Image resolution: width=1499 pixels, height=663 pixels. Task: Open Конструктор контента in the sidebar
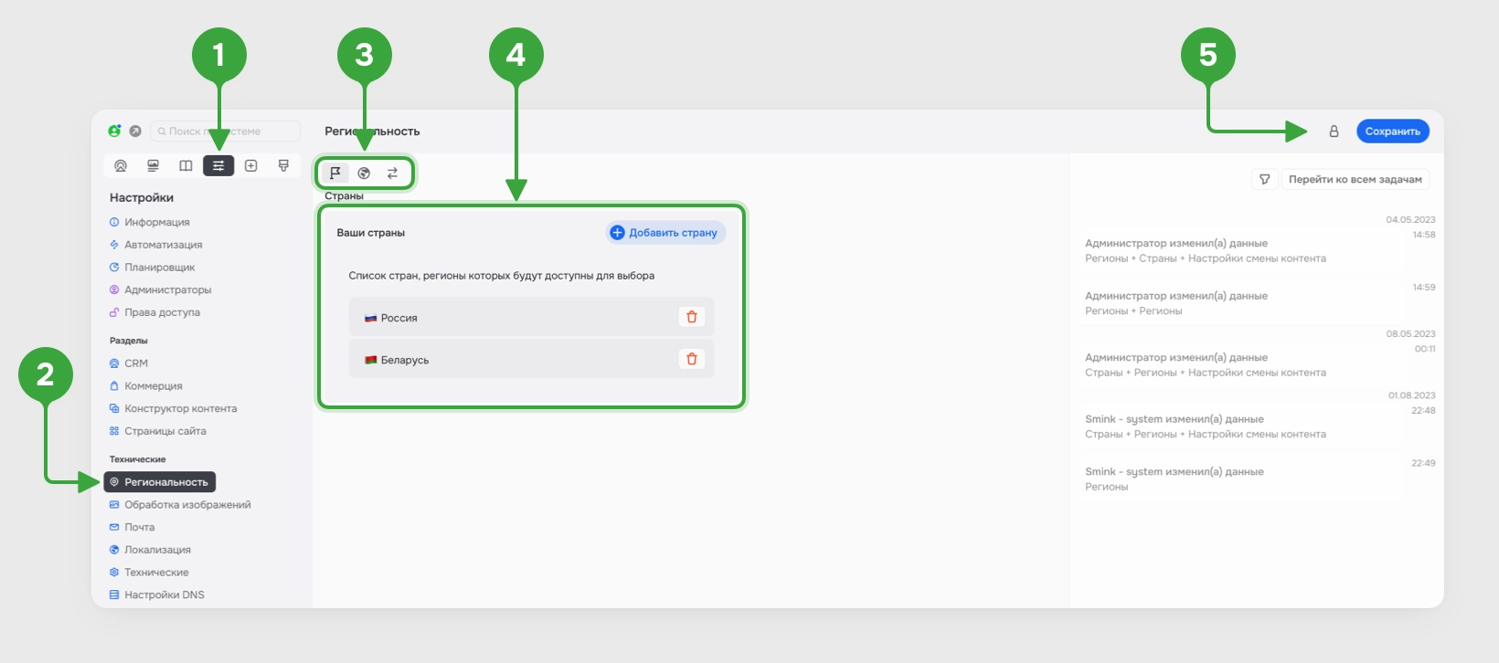[x=180, y=408]
